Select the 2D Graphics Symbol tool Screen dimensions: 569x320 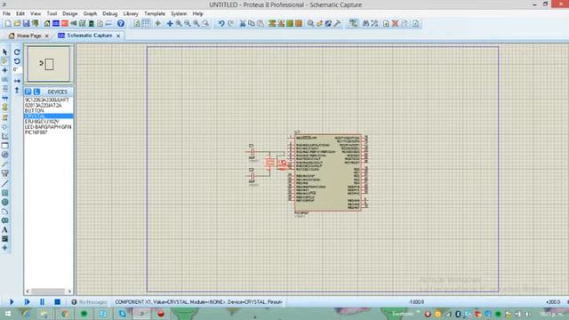coord(4,239)
